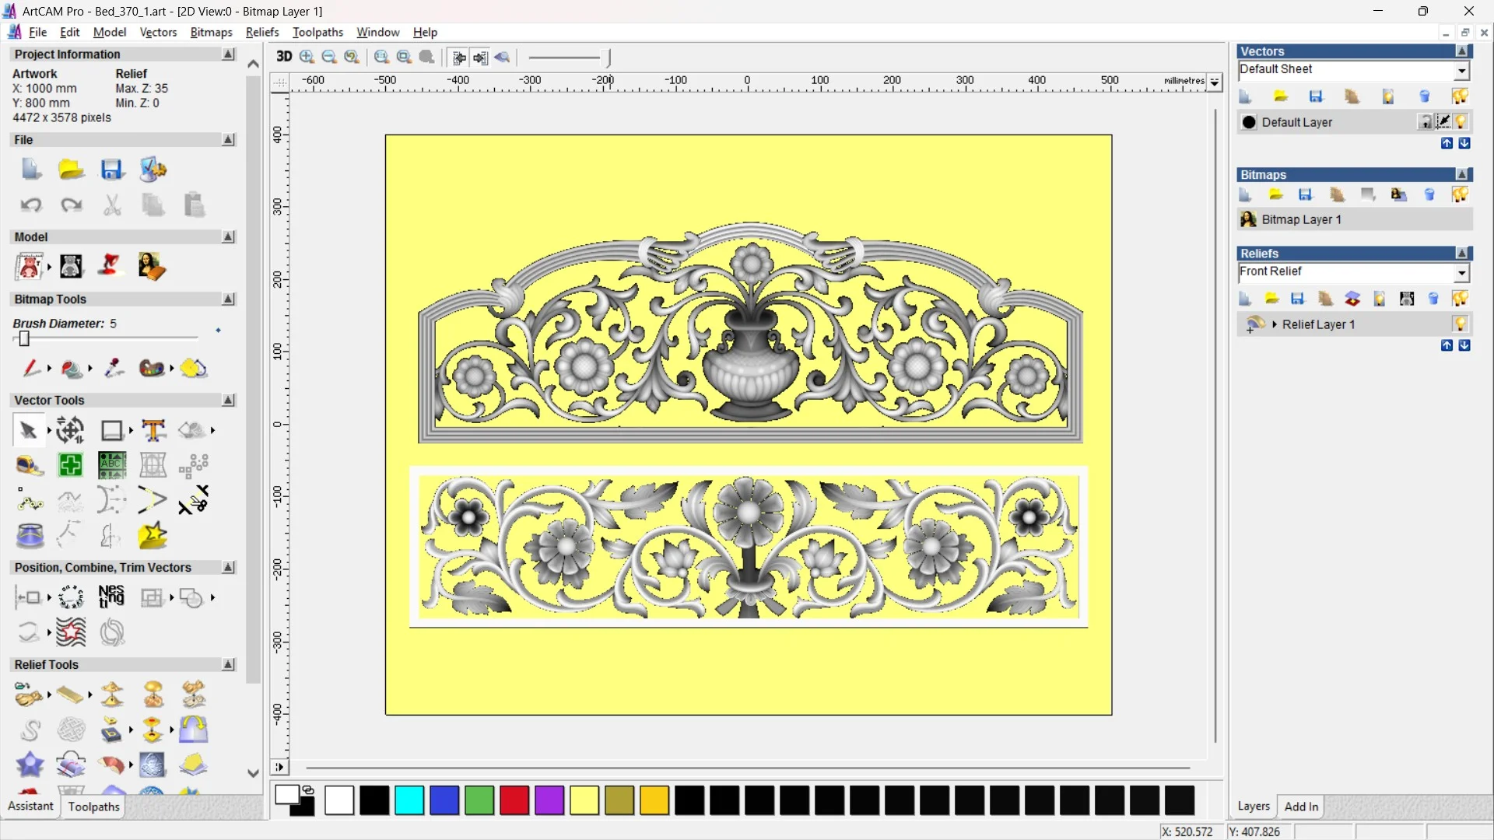The image size is (1494, 840).
Task: Click the Zoom In tool in toolbar
Action: coord(307,57)
